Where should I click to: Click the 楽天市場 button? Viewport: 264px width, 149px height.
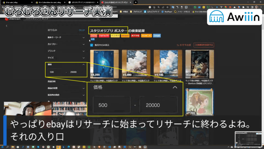click(x=135, y=36)
